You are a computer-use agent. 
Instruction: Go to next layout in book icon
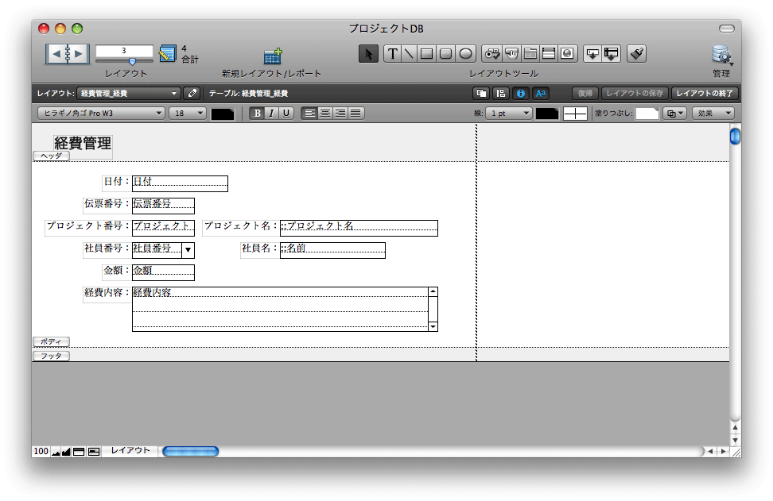[79, 54]
